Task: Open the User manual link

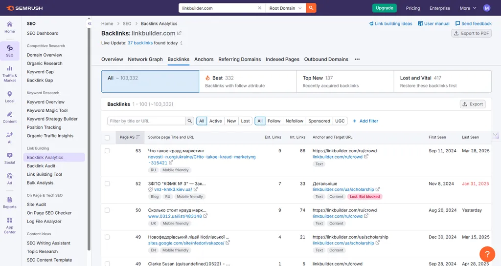Action: (x=433, y=23)
